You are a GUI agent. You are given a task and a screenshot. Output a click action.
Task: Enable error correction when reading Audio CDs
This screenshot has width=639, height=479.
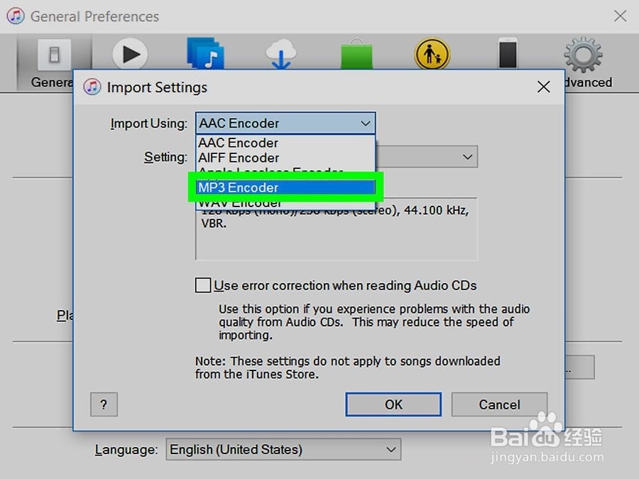pos(203,285)
